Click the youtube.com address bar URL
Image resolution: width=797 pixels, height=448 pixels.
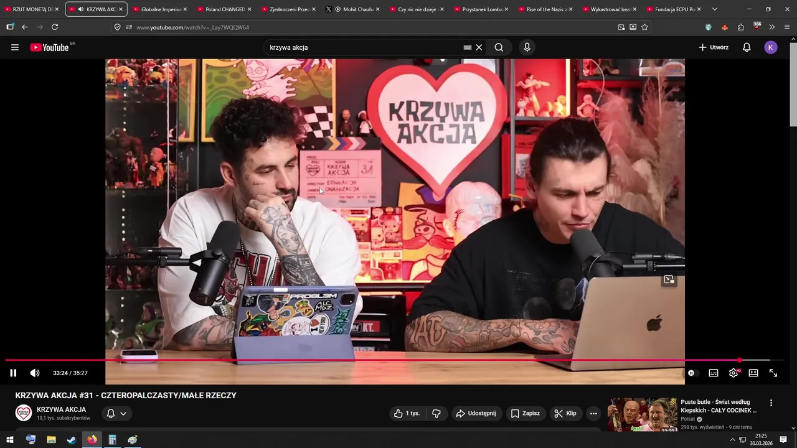[x=192, y=27]
